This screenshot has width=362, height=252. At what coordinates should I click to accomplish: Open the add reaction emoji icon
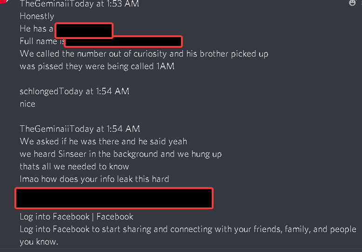tap(352, 3)
